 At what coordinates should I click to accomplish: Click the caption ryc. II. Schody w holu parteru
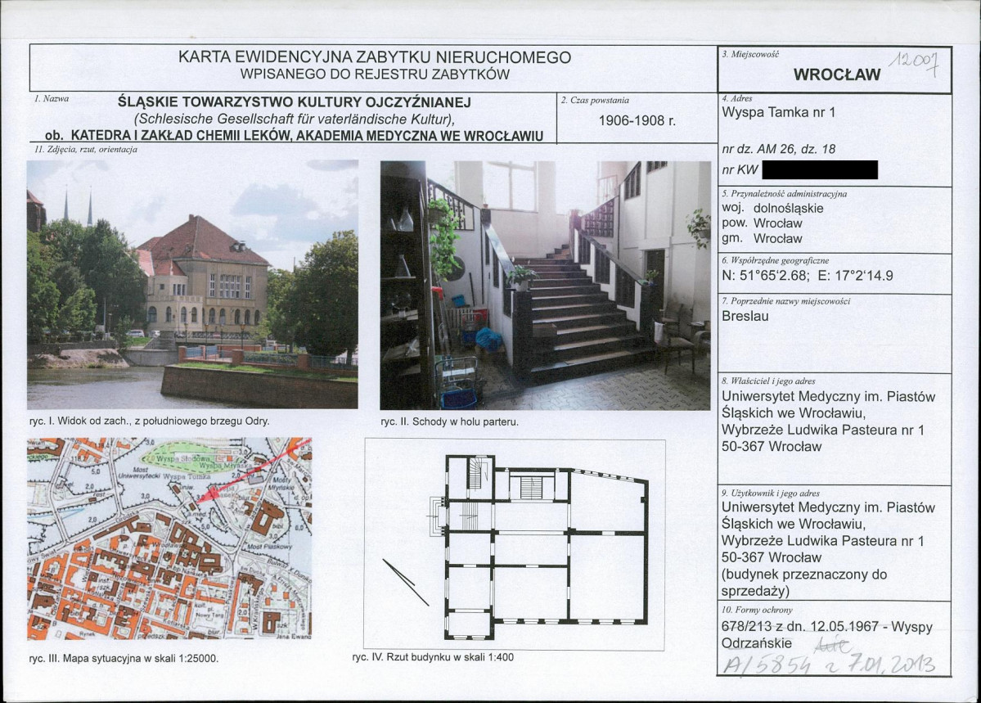[x=449, y=422]
